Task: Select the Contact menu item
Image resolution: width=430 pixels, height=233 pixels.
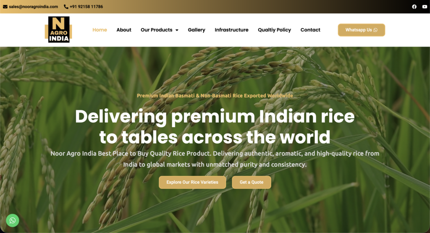Action: point(310,30)
